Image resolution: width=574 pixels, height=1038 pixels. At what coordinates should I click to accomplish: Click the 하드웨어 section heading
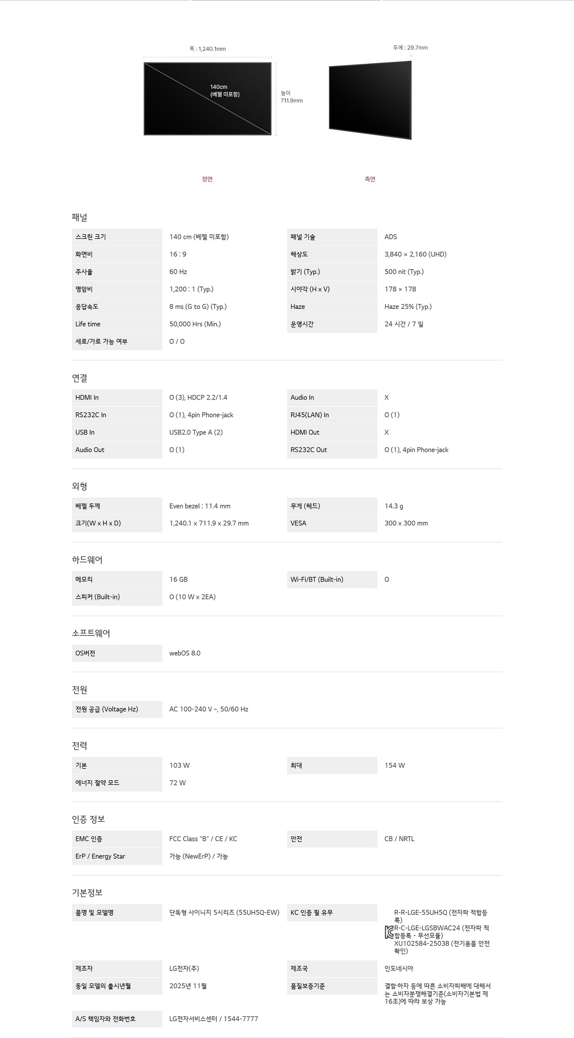pos(87,560)
